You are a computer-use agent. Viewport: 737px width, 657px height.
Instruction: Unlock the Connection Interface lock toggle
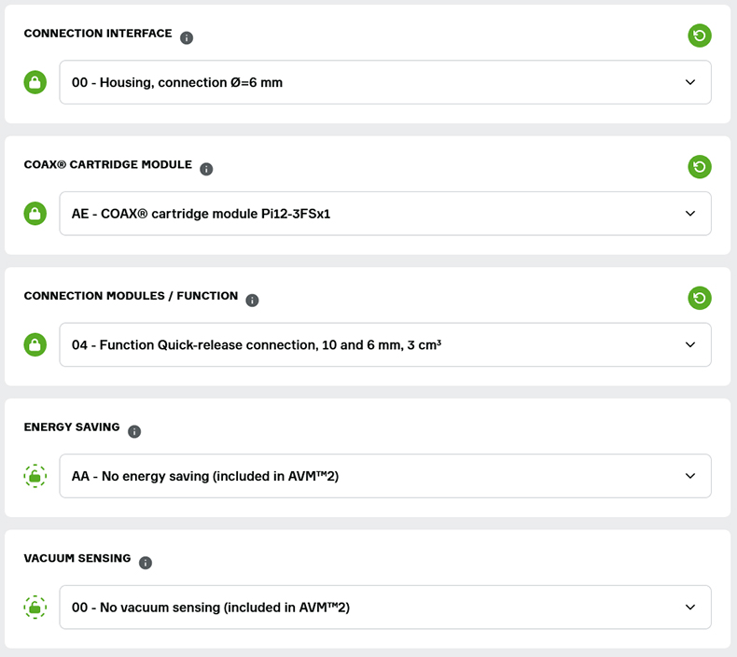tap(35, 82)
